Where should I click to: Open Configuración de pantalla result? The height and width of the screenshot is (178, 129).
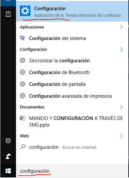coord(72,84)
